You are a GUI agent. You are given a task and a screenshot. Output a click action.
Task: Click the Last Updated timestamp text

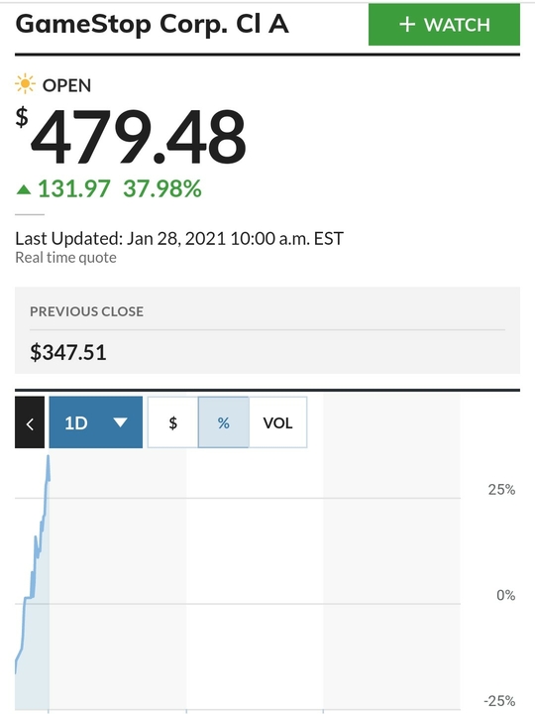point(179,239)
